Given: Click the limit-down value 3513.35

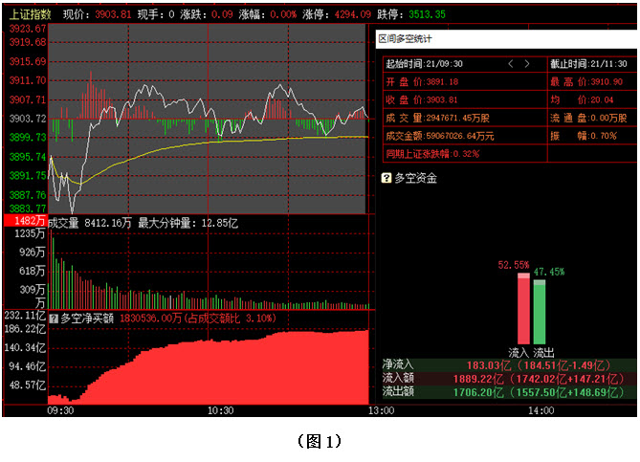Looking at the screenshot, I should (x=427, y=14).
